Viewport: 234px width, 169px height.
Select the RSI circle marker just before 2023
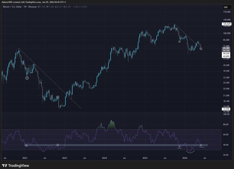[57, 145]
